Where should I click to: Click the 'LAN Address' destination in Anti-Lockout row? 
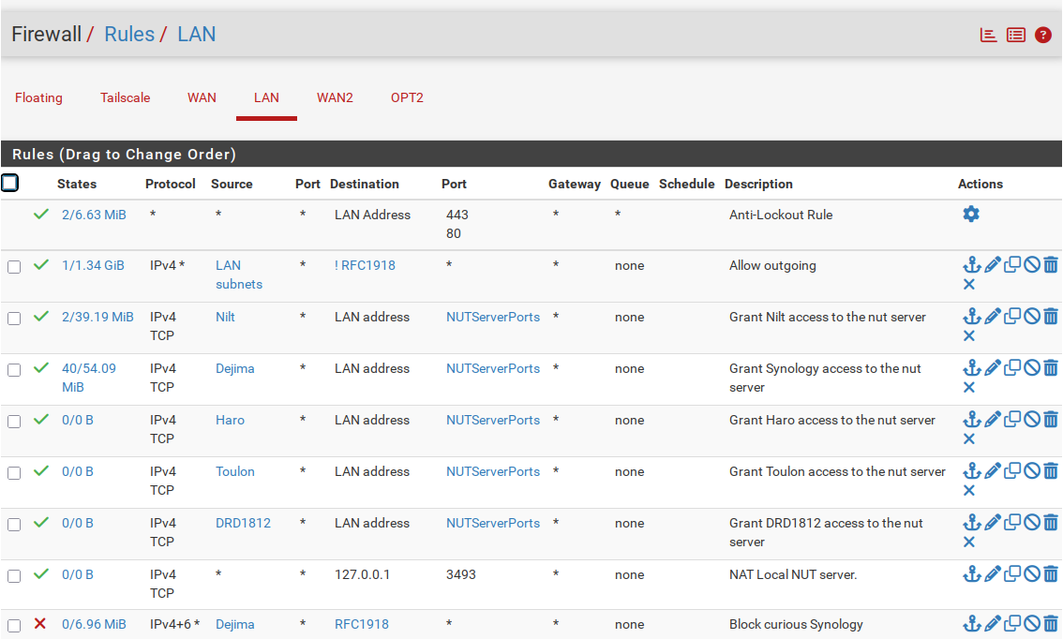click(x=372, y=215)
